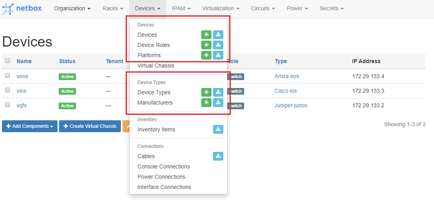Screen dimensions: 434x200
Task: Click blue import icon beside Device Roles
Action: [x=218, y=45]
